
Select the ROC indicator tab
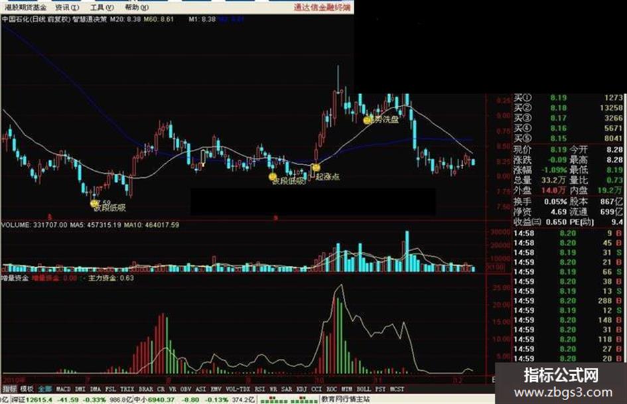(x=332, y=389)
